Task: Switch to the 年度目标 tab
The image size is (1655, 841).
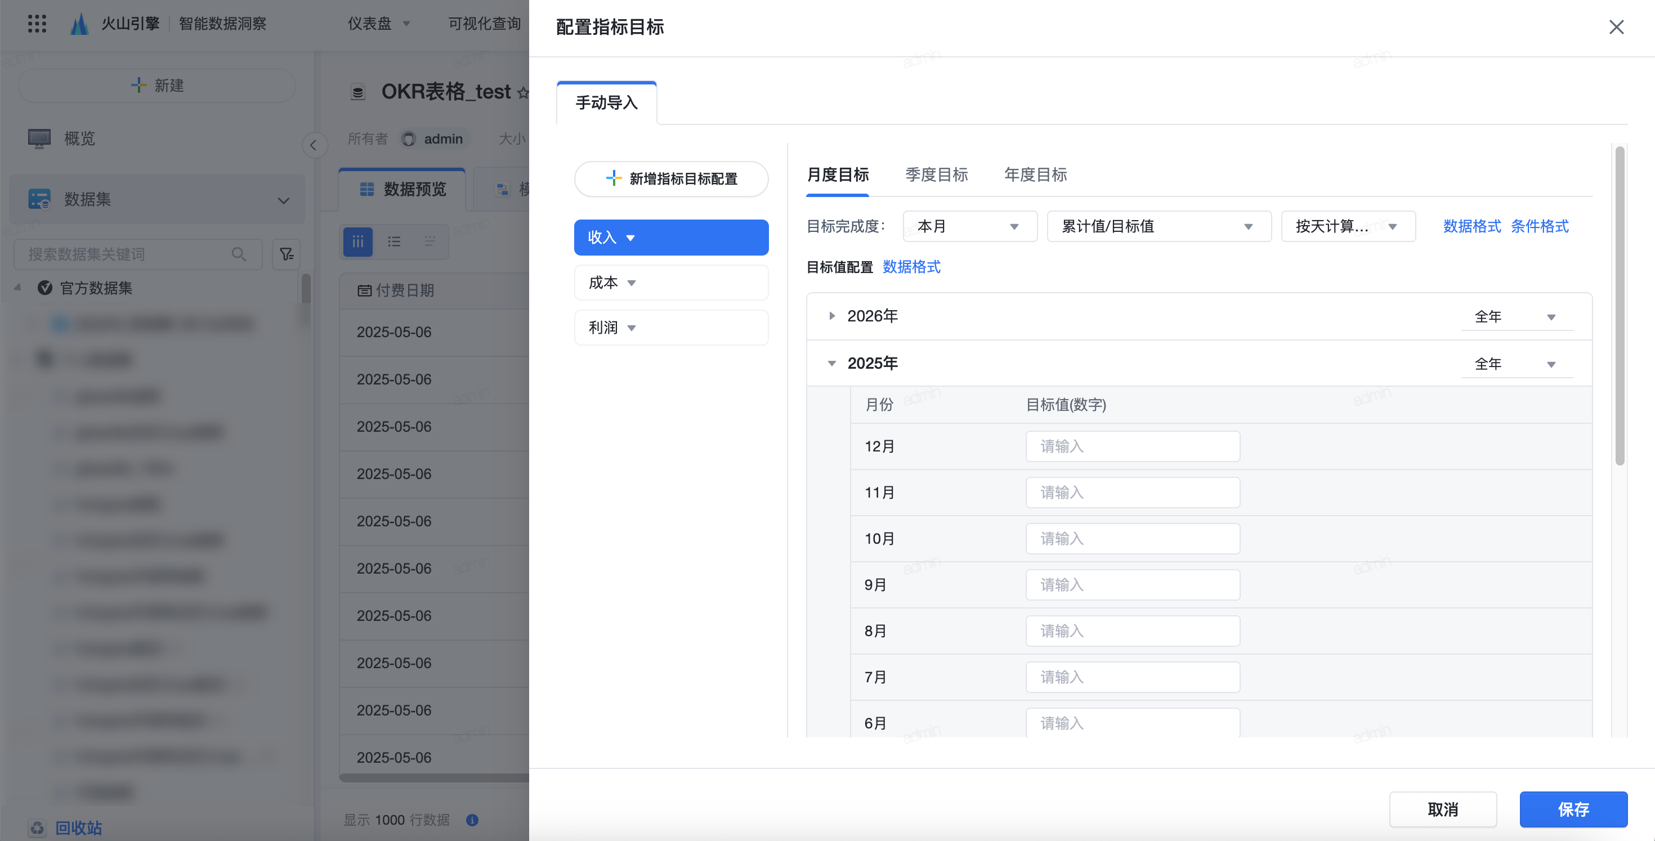Action: click(1036, 175)
